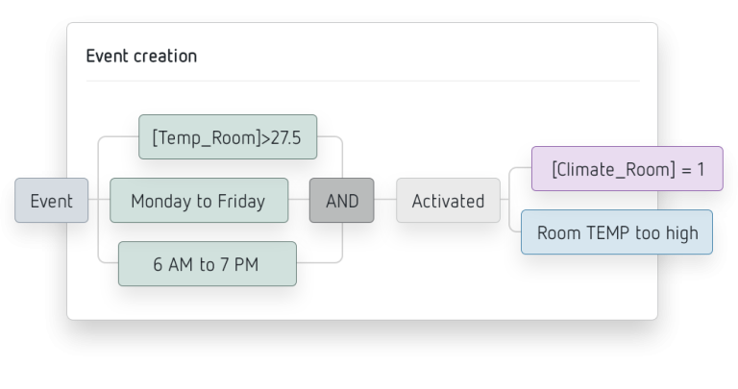Select the Monday to Friday condition
The height and width of the screenshot is (389, 738).
(199, 201)
